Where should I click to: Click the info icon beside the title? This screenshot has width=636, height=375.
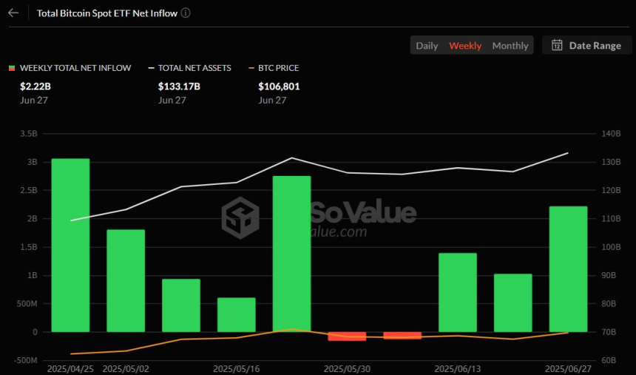click(186, 13)
